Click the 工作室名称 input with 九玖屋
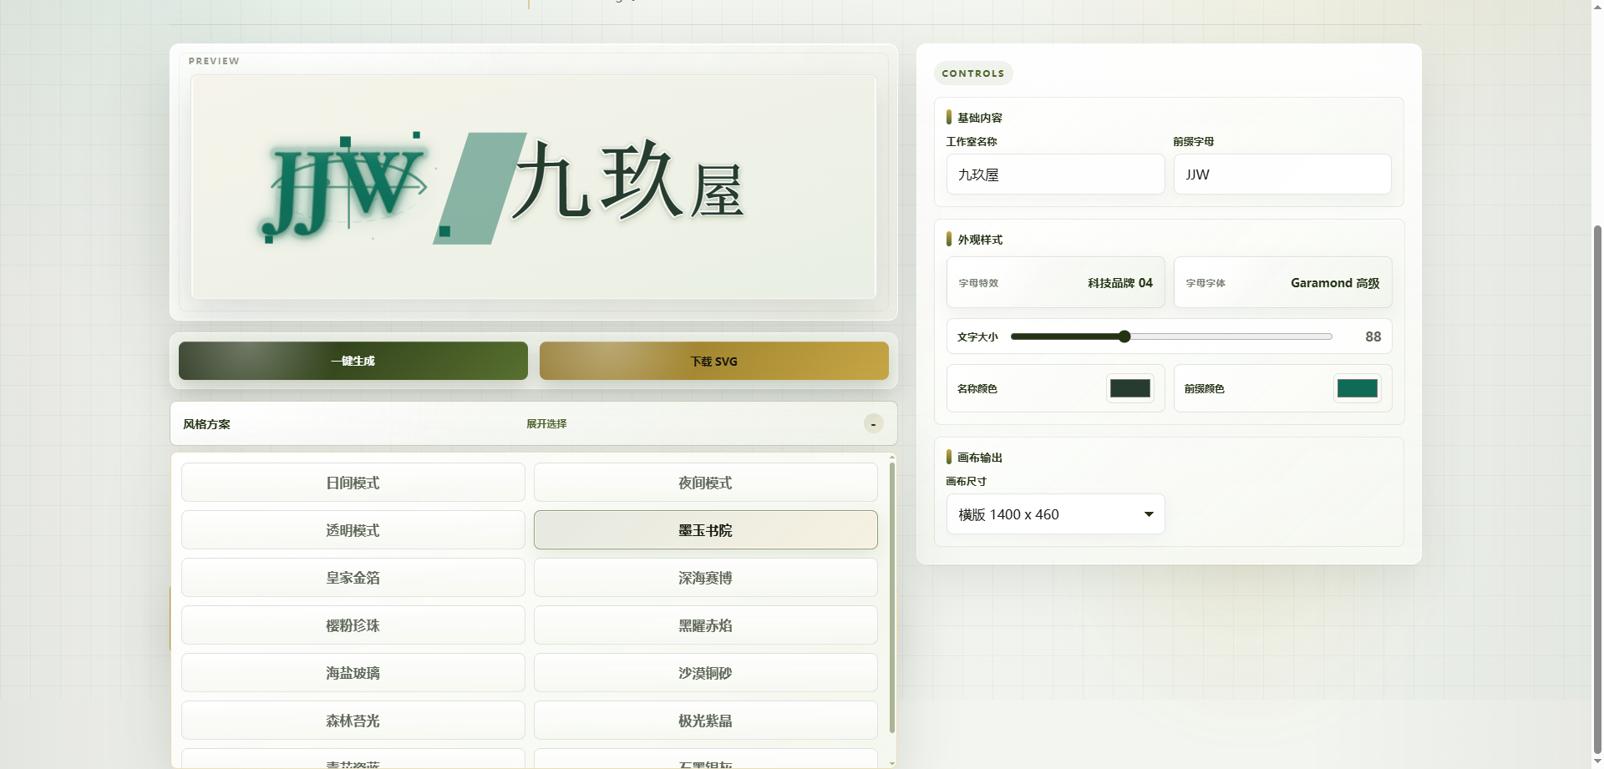 1055,175
